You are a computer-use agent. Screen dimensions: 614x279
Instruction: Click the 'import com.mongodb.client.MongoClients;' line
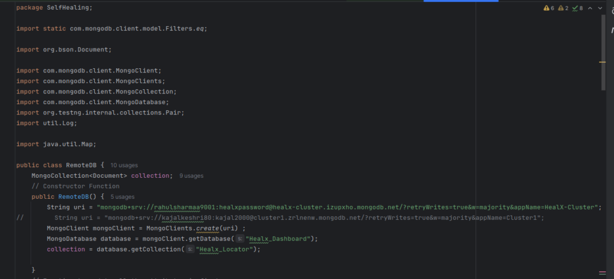(x=91, y=81)
